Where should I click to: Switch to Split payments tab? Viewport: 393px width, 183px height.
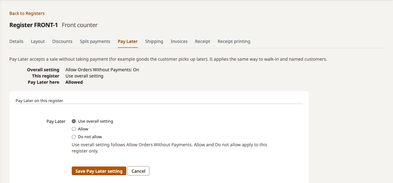pyautogui.click(x=95, y=41)
